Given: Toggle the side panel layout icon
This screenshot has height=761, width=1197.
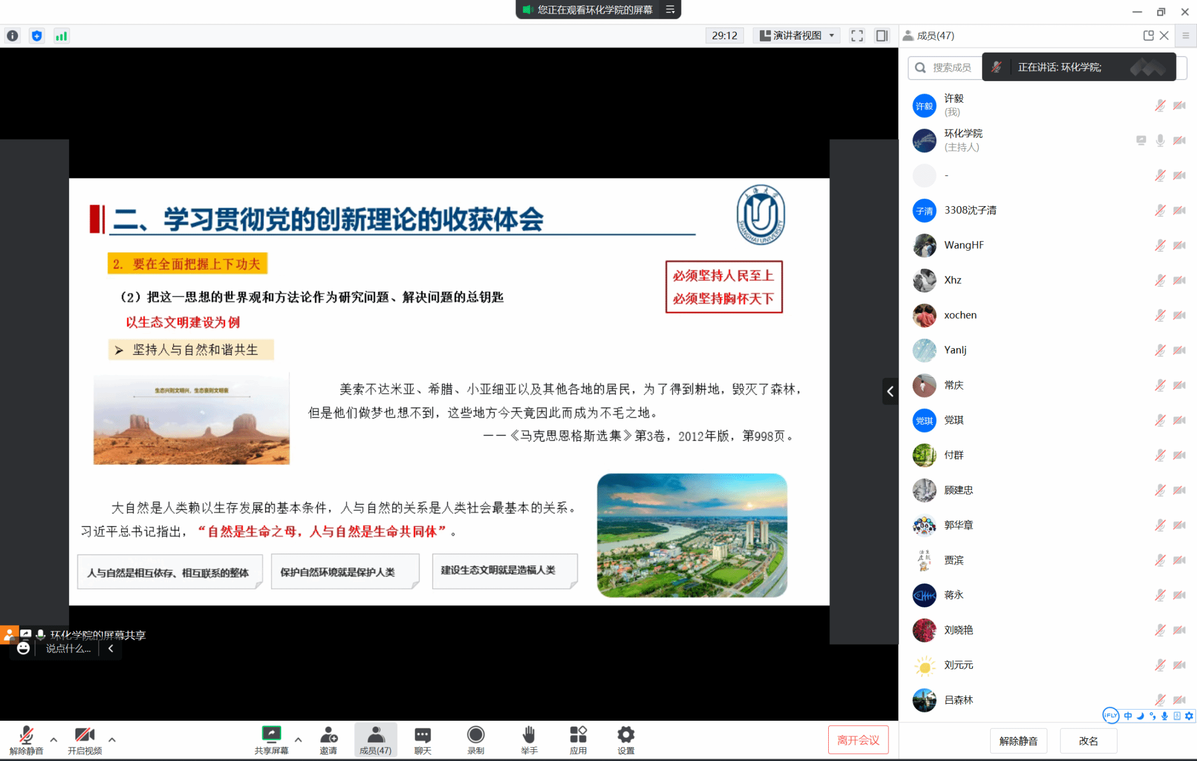Looking at the screenshot, I should click(x=881, y=36).
